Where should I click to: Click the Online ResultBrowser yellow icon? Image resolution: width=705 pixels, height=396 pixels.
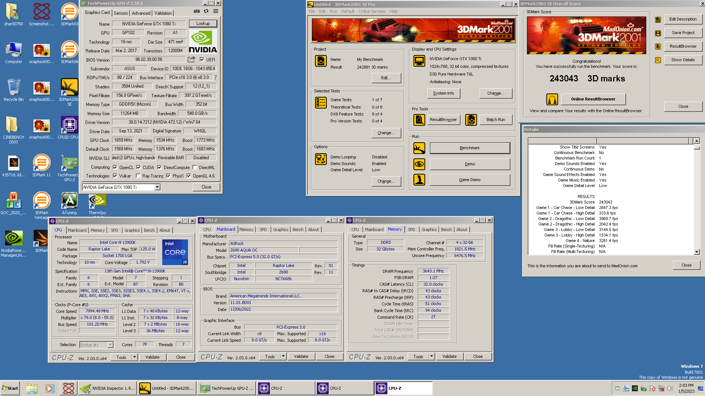click(x=552, y=99)
